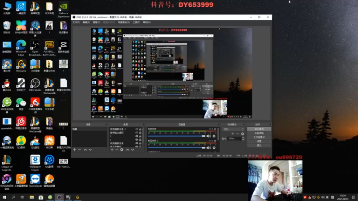Image resolution: width=358 pixels, height=201 pixels.
Task: Pop out the Scenes dock panel
Action: [x=106, y=125]
